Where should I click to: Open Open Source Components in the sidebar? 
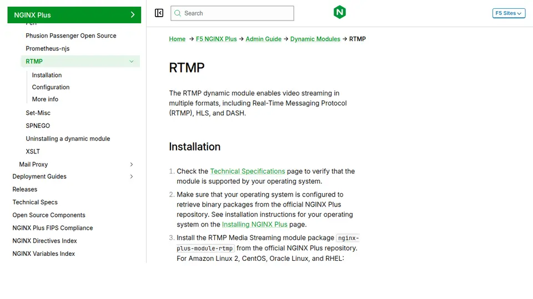(x=49, y=215)
